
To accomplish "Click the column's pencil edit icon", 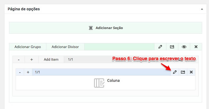I will pyautogui.click(x=175, y=72).
